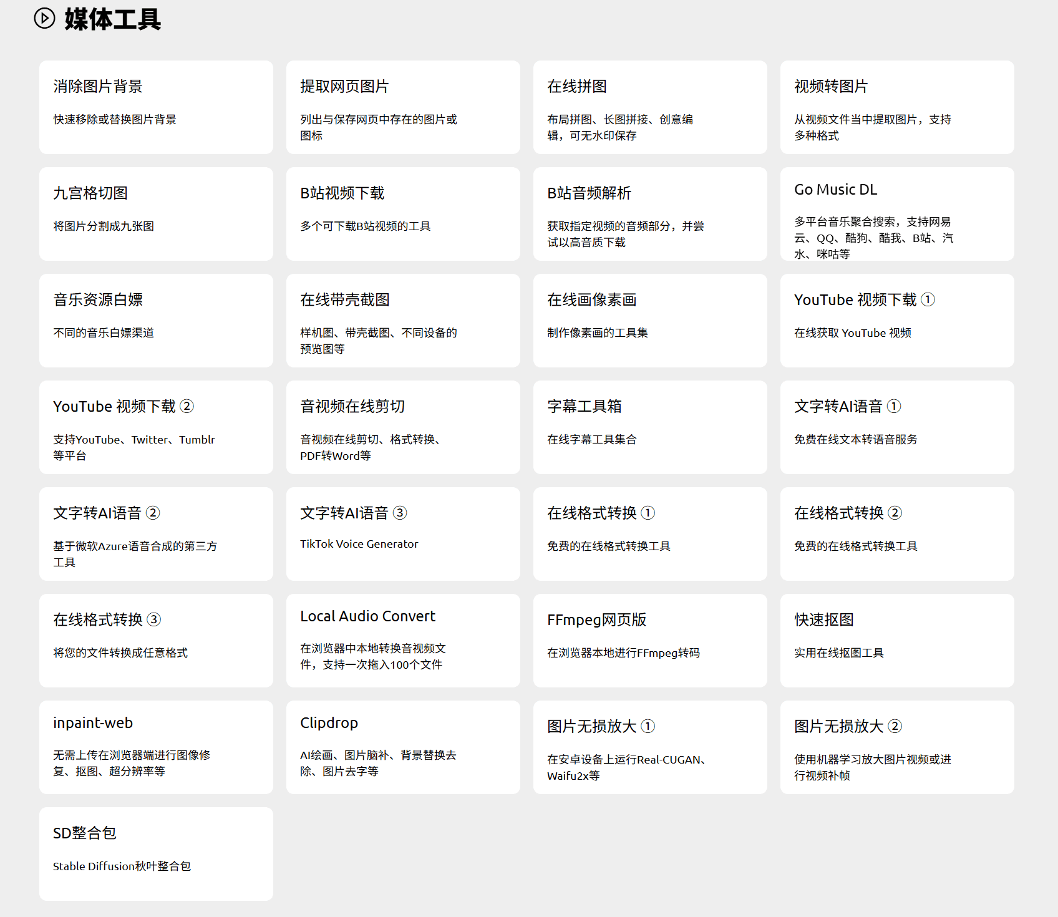
Task: Open the 消除图片背景 card
Action: (156, 107)
